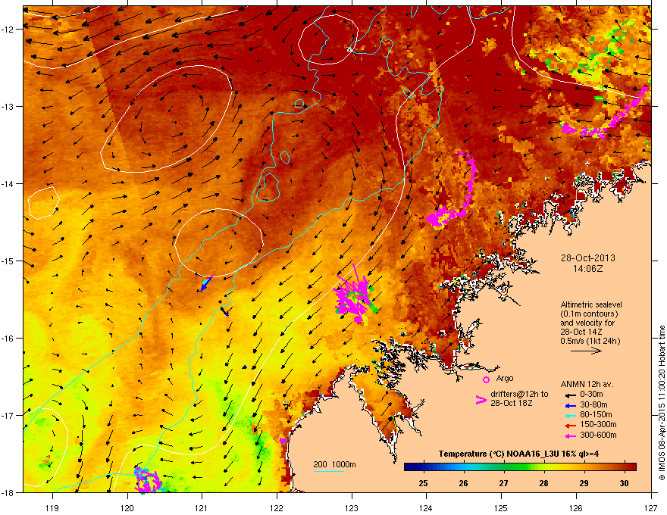Select the blue 30-80m ANMN legend arrow
The height and width of the screenshot is (515, 667).
[x=570, y=405]
